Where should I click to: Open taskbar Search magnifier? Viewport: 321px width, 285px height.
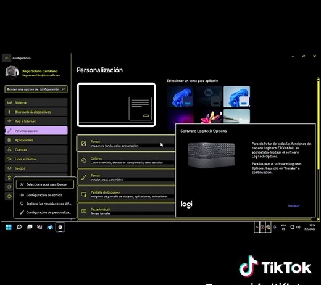[19, 227]
